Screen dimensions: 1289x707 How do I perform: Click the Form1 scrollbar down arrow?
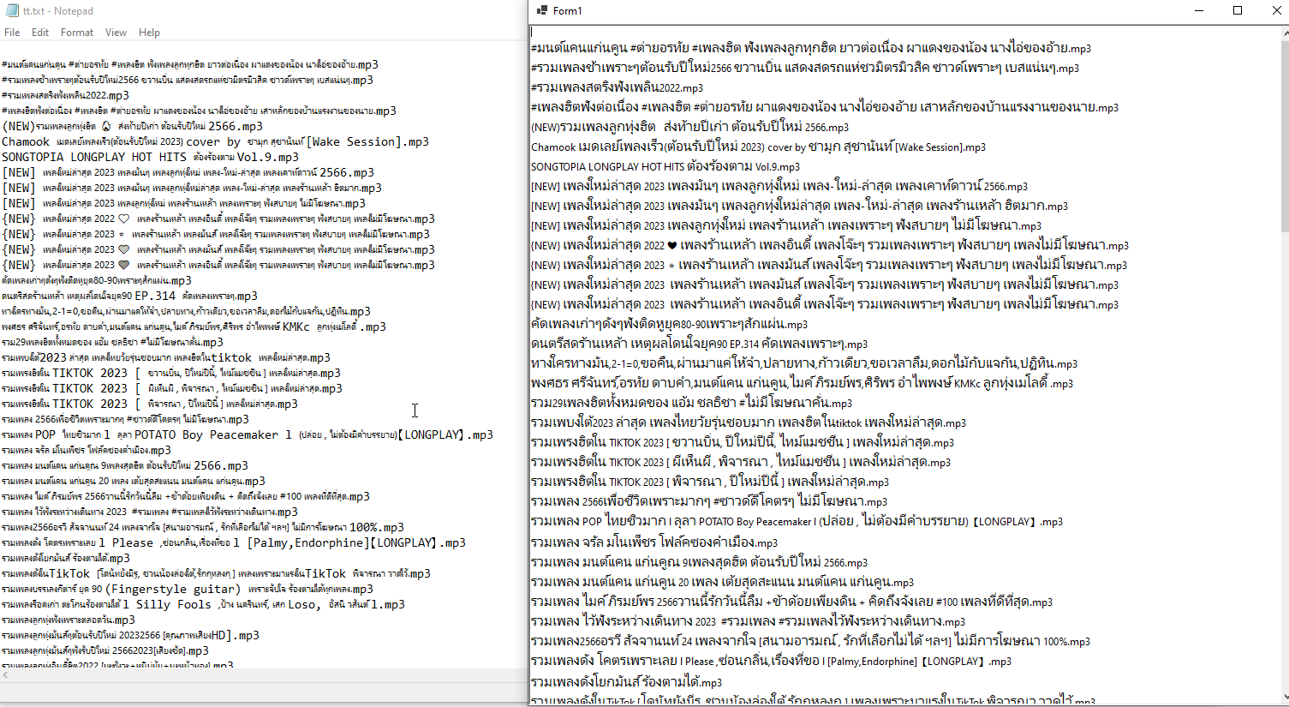pyautogui.click(x=1285, y=698)
